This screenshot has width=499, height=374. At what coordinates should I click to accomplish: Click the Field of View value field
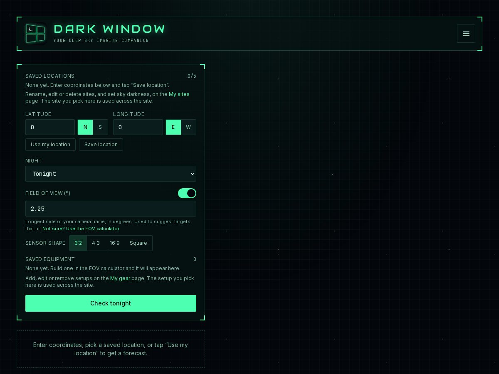coord(111,209)
